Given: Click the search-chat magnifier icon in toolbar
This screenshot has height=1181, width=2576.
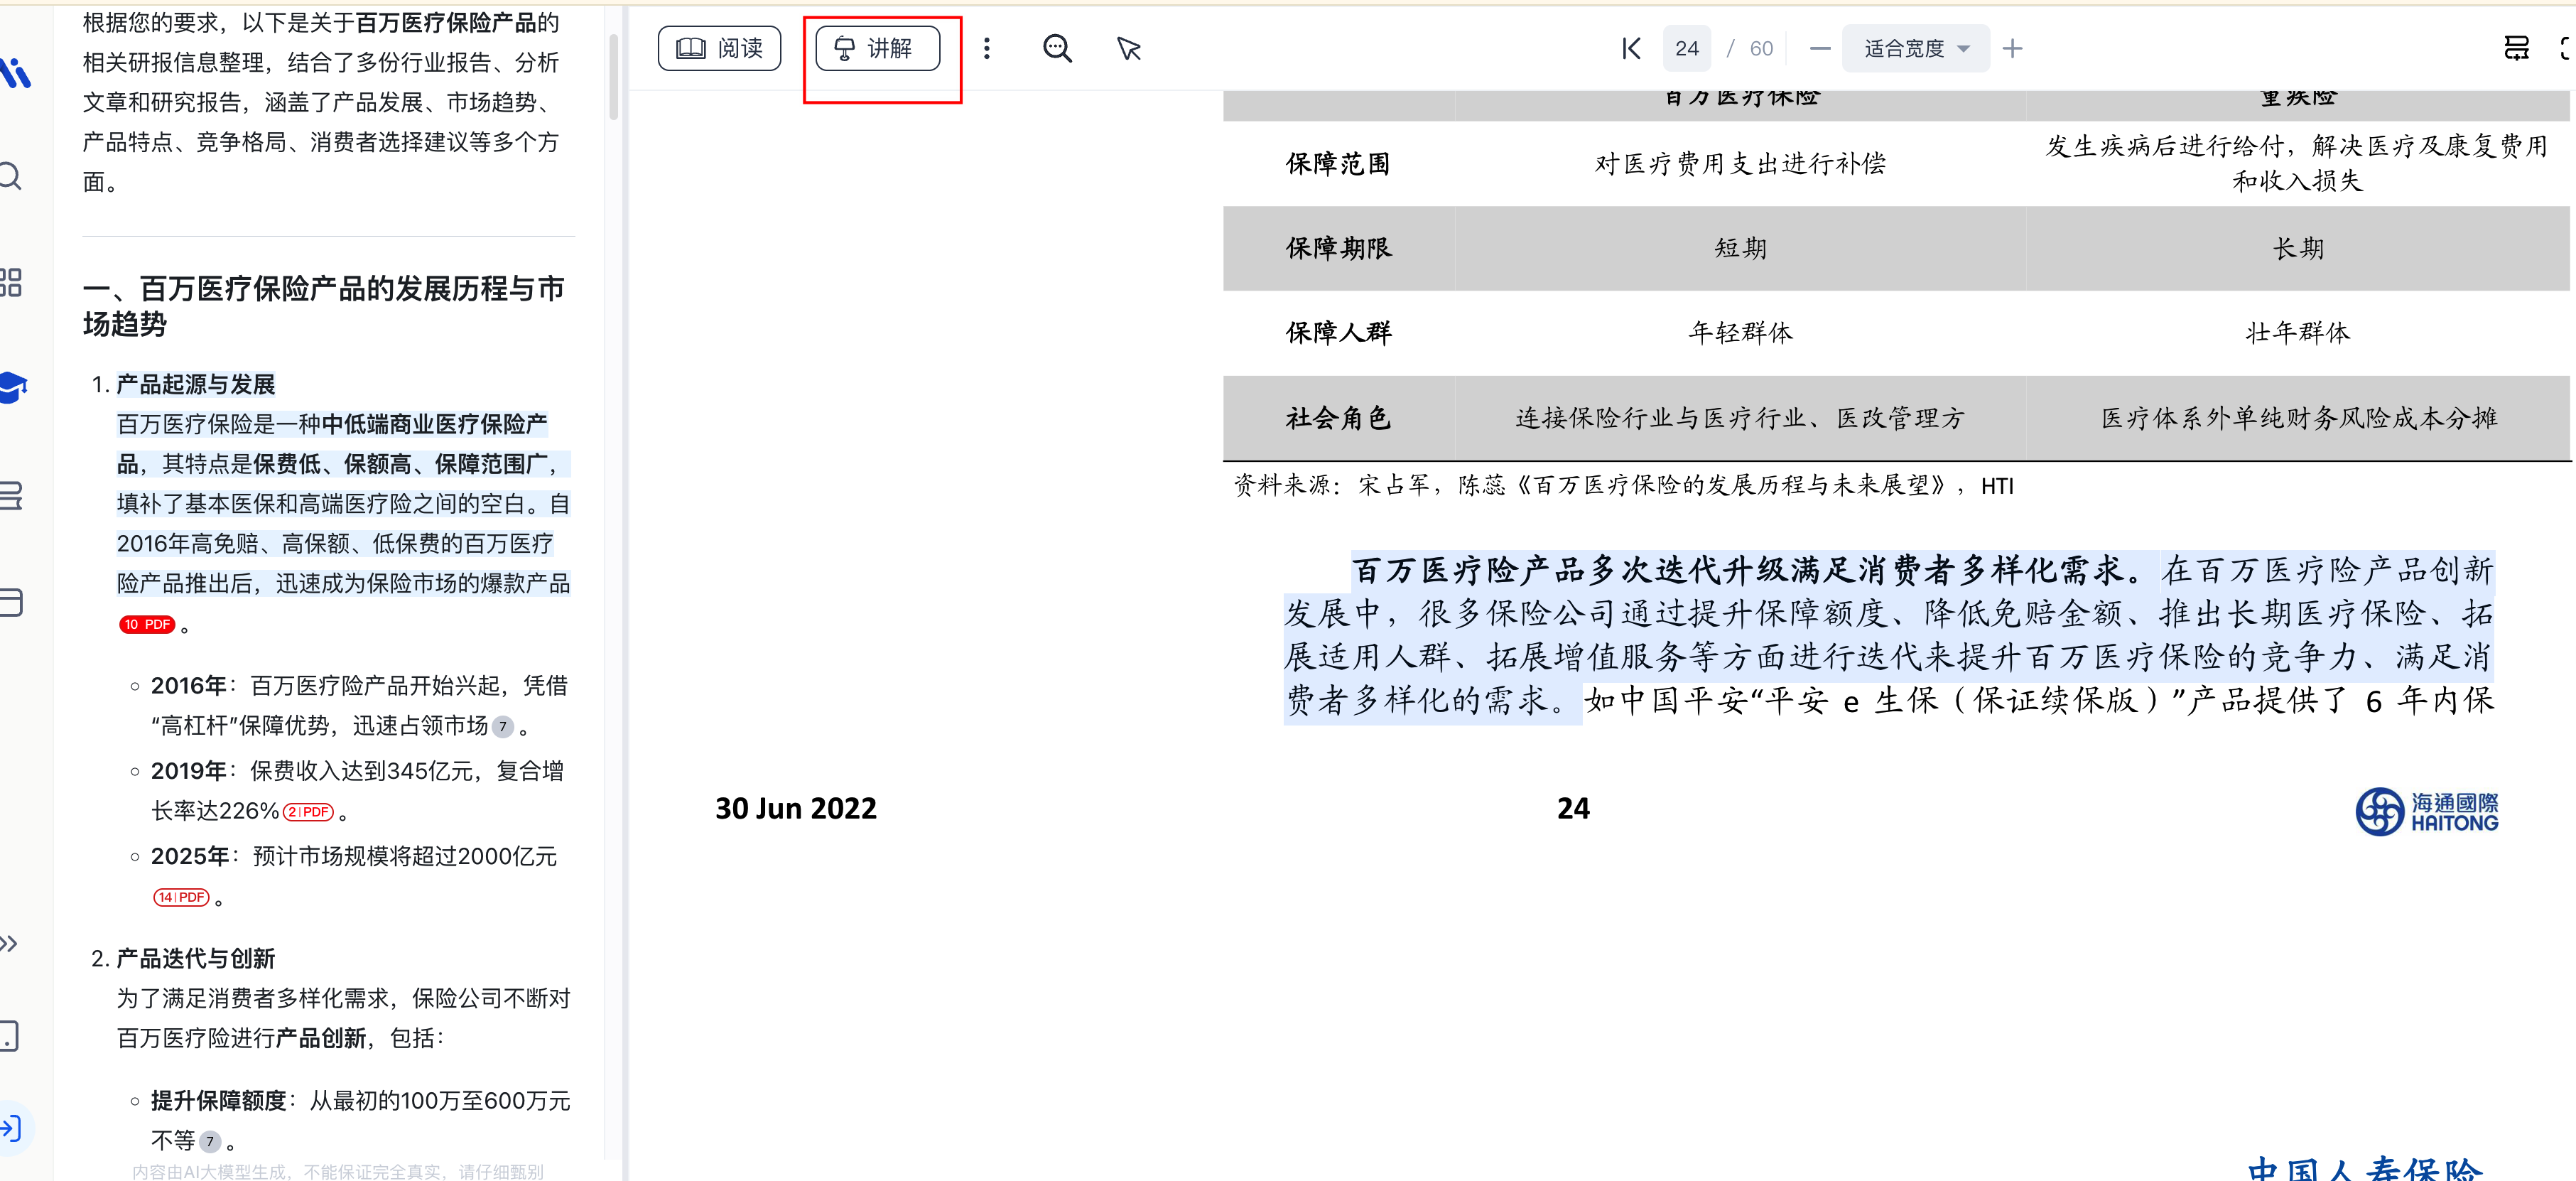Looking at the screenshot, I should (x=1057, y=48).
